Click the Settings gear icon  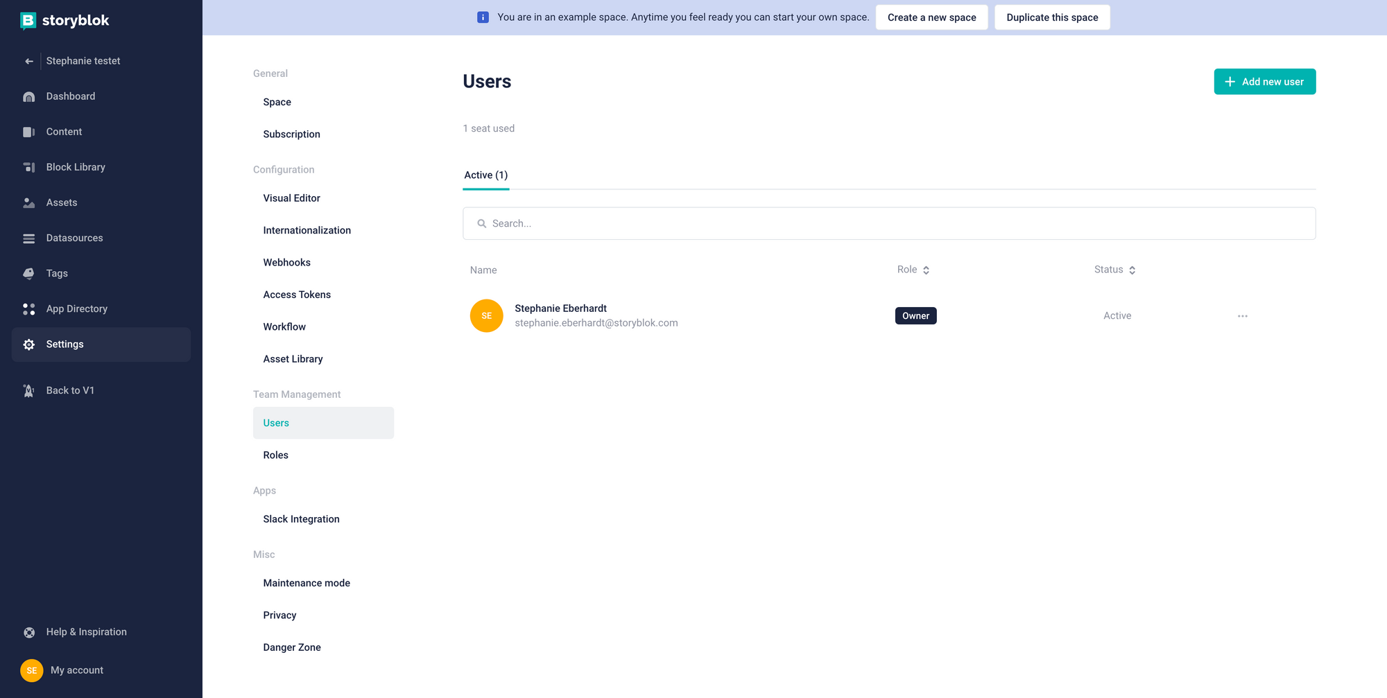29,344
